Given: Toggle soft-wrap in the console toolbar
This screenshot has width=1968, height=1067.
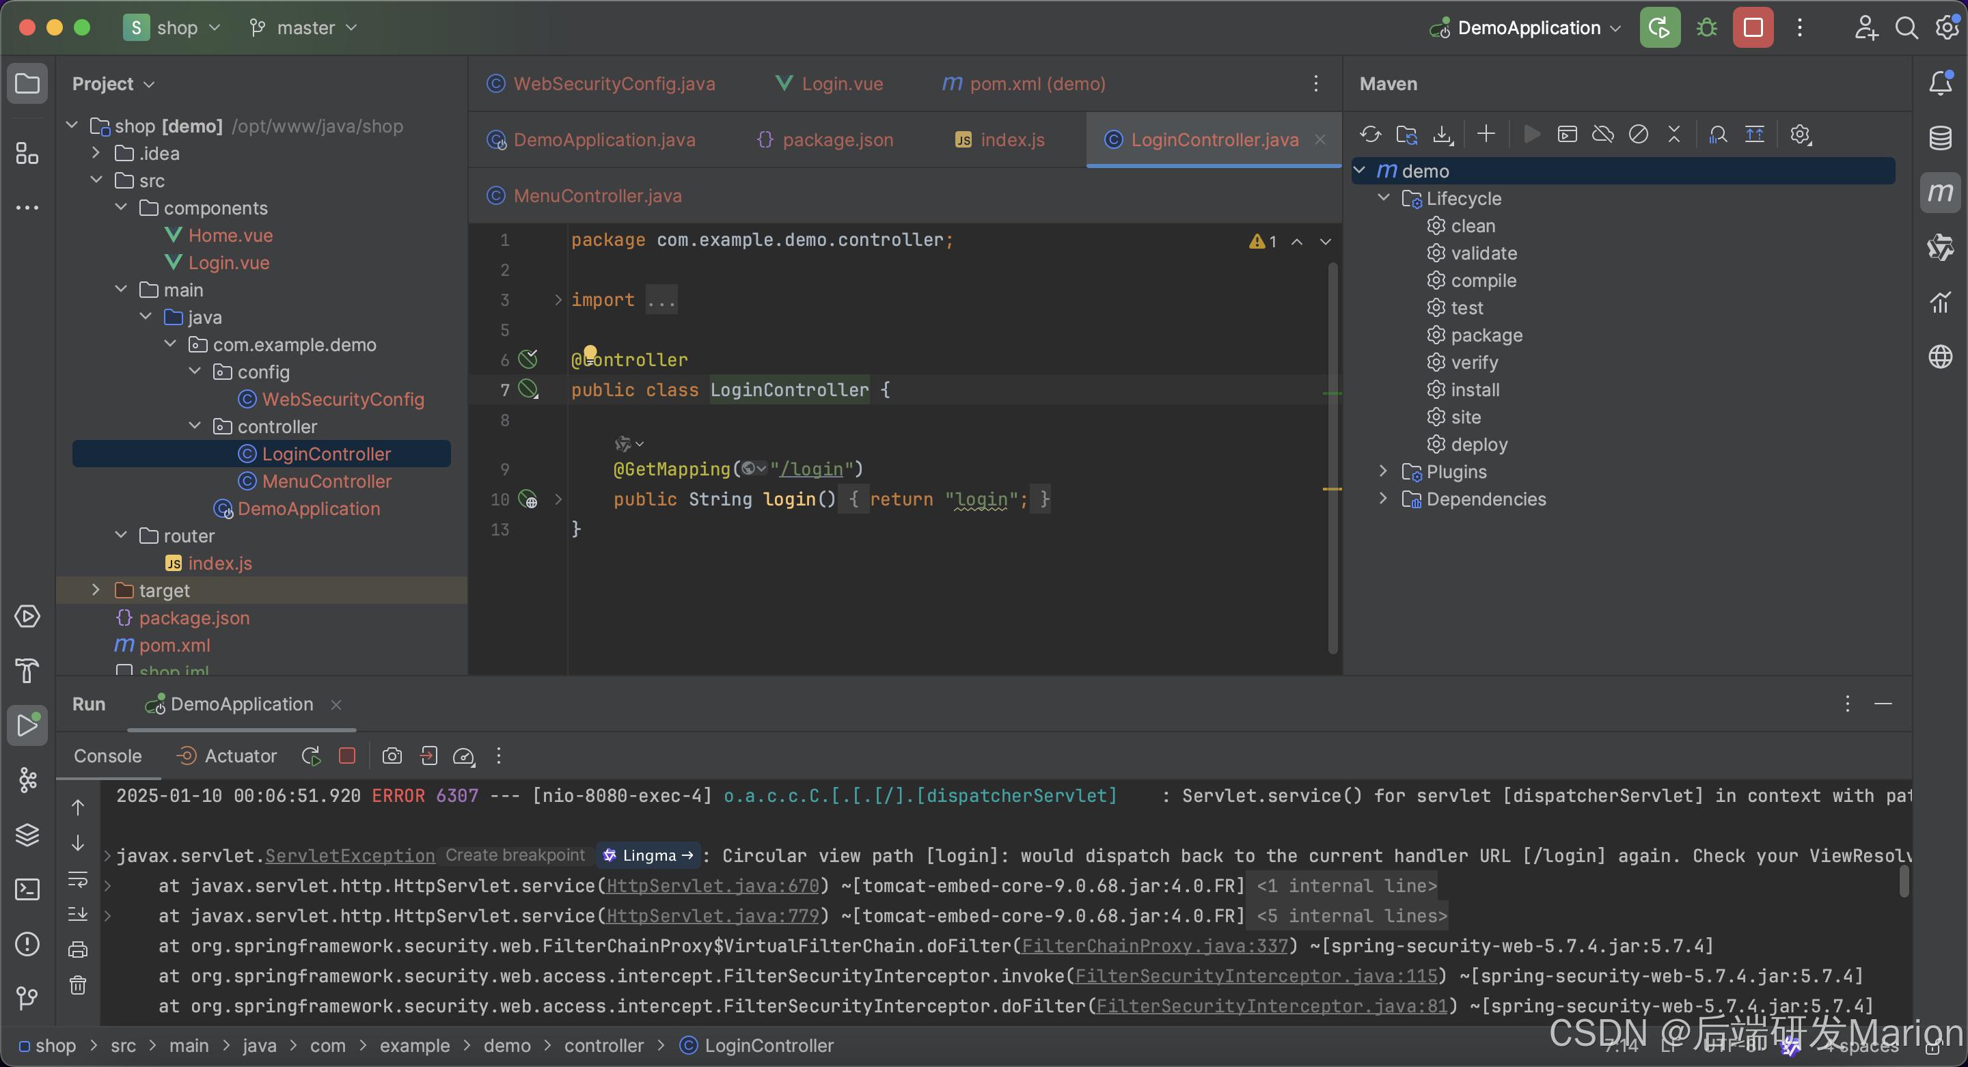Looking at the screenshot, I should (x=78, y=880).
